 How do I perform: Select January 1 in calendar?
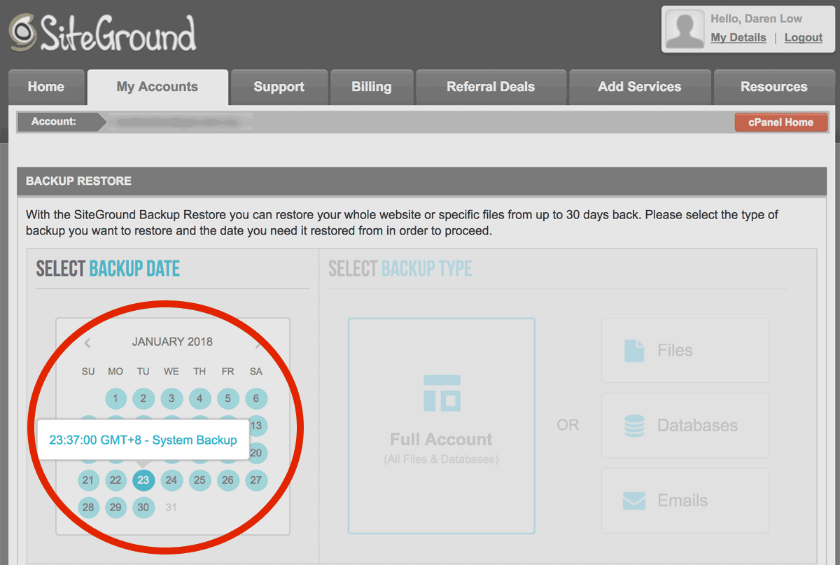tap(115, 399)
